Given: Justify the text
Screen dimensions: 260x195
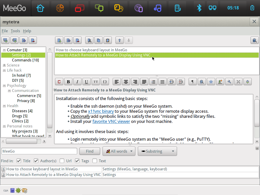Looking at the screenshot, I should (x=144, y=82).
